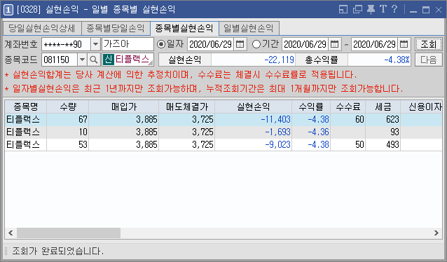Image resolution: width=447 pixels, height=262 pixels.
Task: Open the 일별실현손익 tab
Action: click(249, 28)
